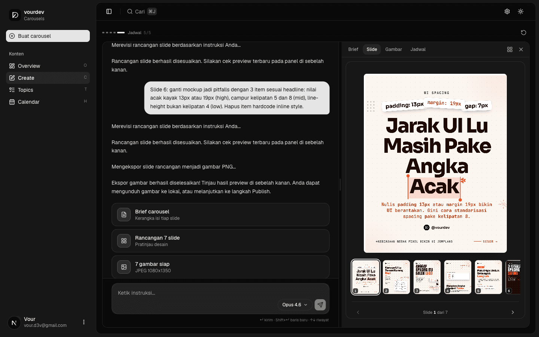Select slide thumbnail 4
This screenshot has width=539, height=337.
(458, 277)
